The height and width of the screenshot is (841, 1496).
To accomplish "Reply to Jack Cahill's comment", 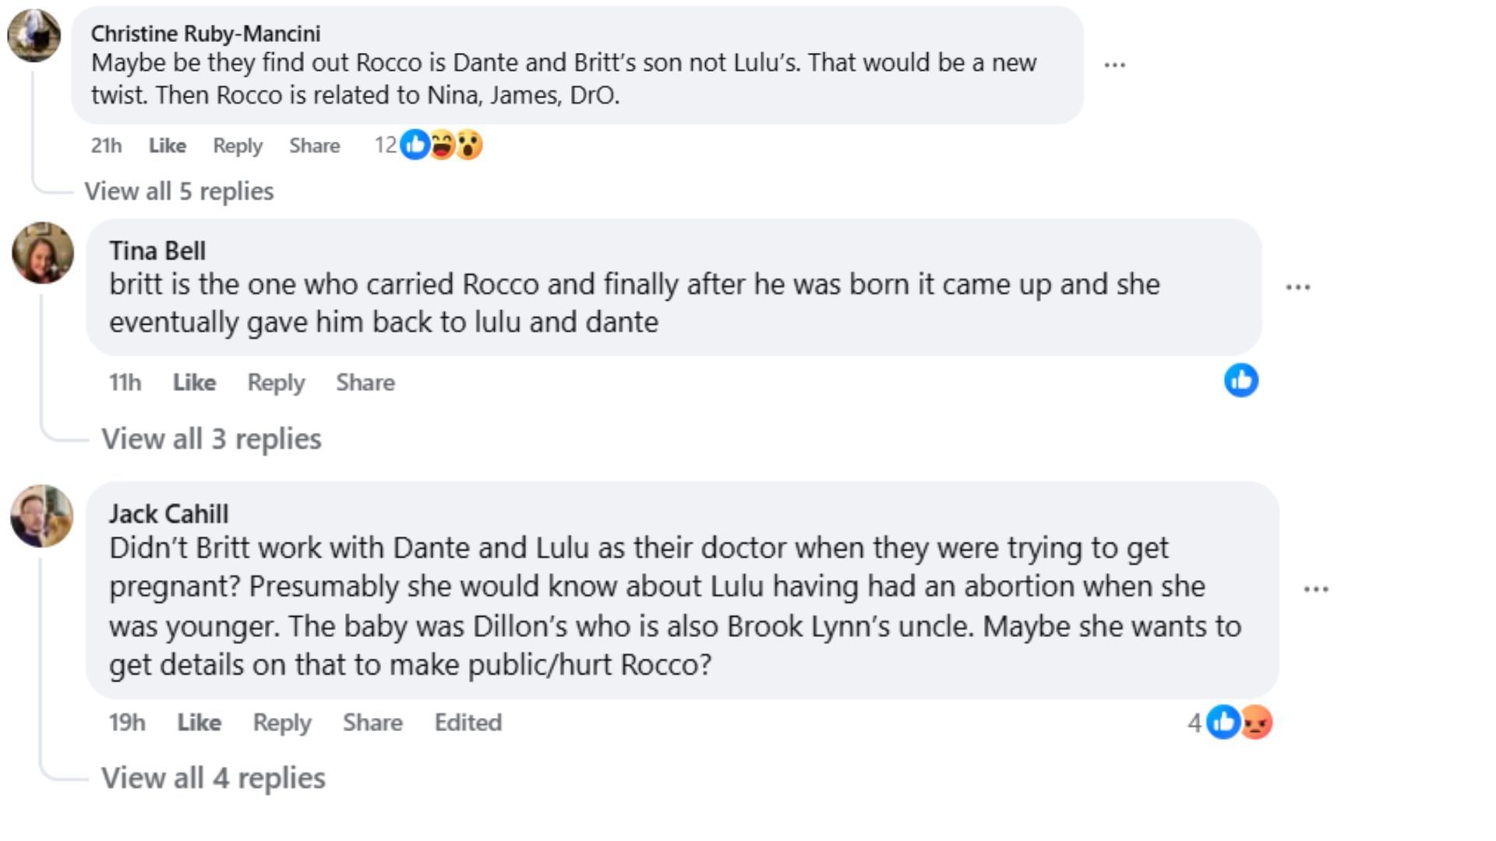I will pos(281,723).
